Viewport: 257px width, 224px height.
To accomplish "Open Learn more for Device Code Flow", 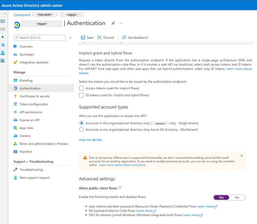I will 146,211.
